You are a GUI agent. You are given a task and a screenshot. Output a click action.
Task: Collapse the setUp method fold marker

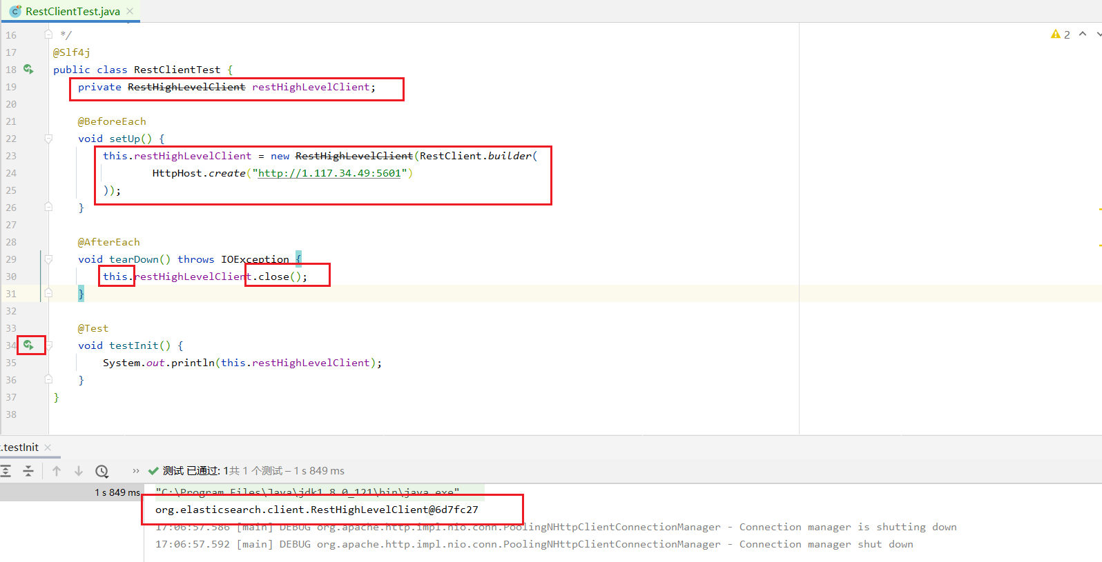tap(48, 139)
